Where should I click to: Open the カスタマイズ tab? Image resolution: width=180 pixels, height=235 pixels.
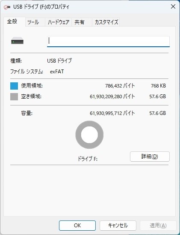point(106,22)
